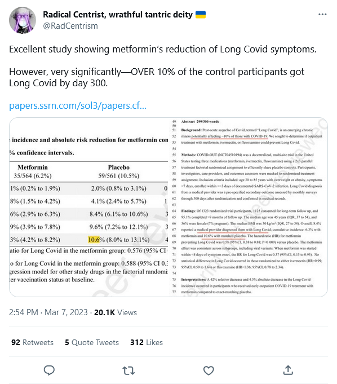The image size is (337, 384).
Task: Open the Radical Centrist display name
Action: (118, 15)
